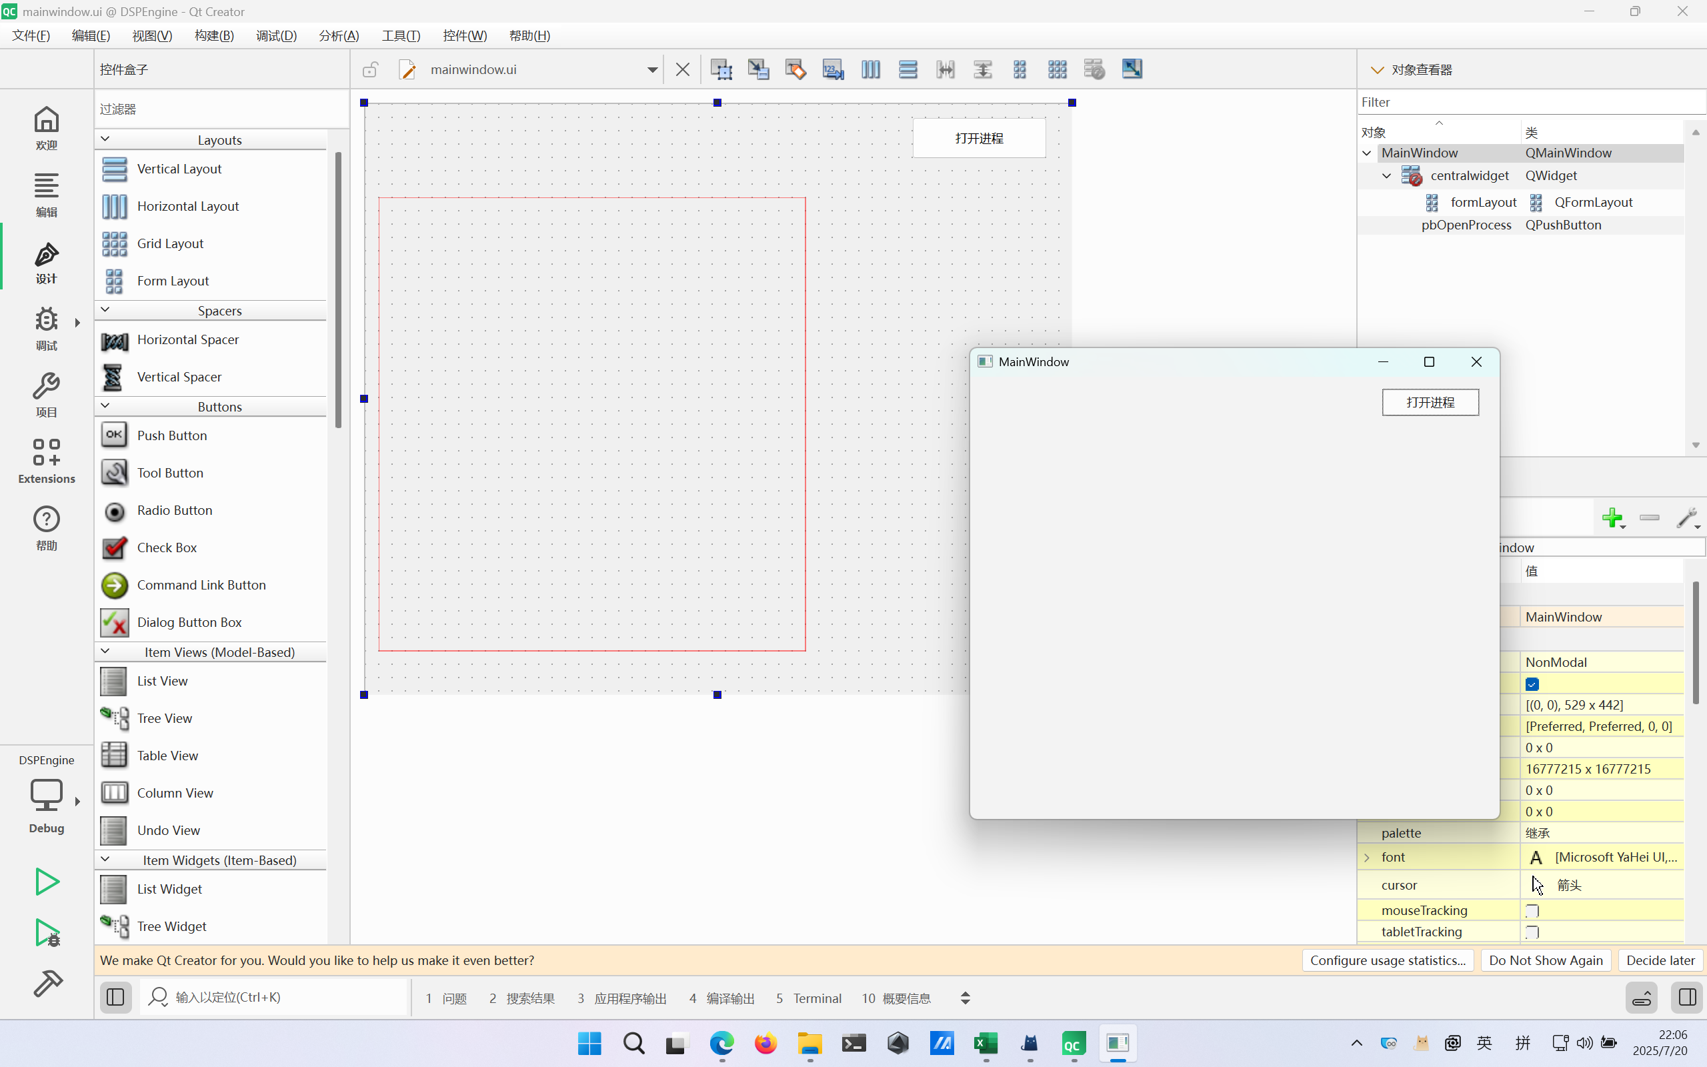1707x1067 pixels.
Task: Click the green plus add property icon
Action: [x=1611, y=518]
